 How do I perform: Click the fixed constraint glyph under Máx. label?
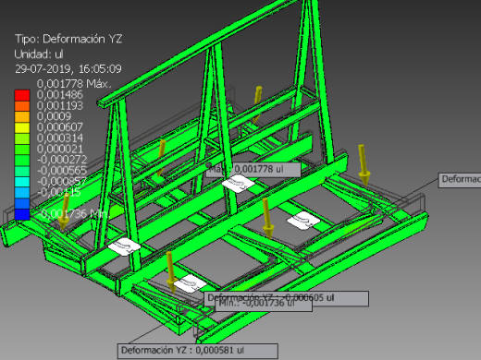pos(238,184)
